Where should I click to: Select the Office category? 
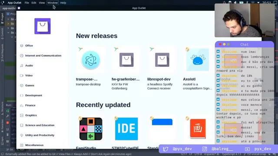coord(29,45)
